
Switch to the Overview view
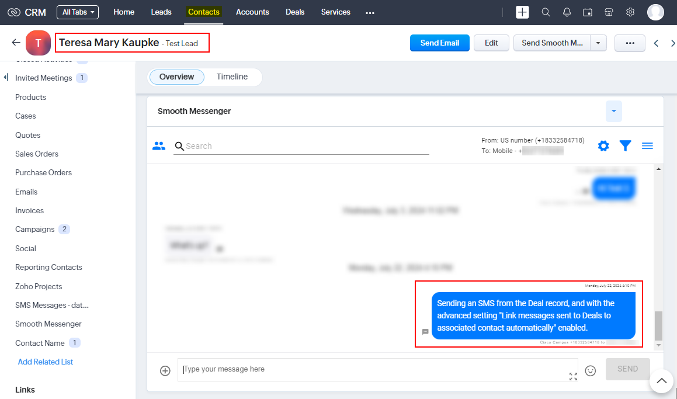(176, 77)
